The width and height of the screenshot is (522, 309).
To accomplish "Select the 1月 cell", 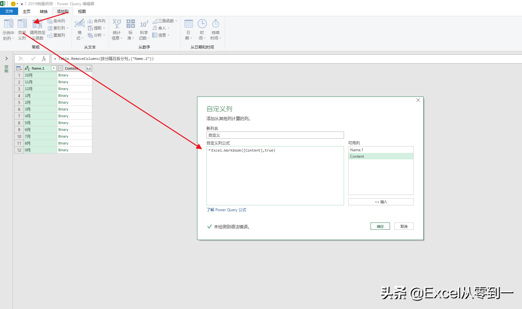I will tap(40, 96).
